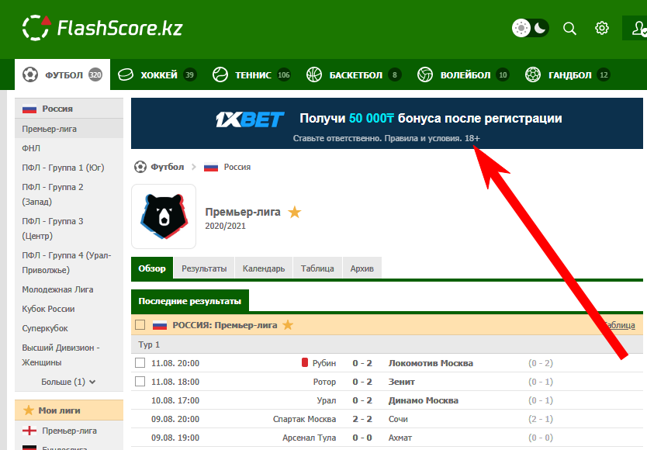
Task: Open the settings gear icon
Action: point(601,28)
